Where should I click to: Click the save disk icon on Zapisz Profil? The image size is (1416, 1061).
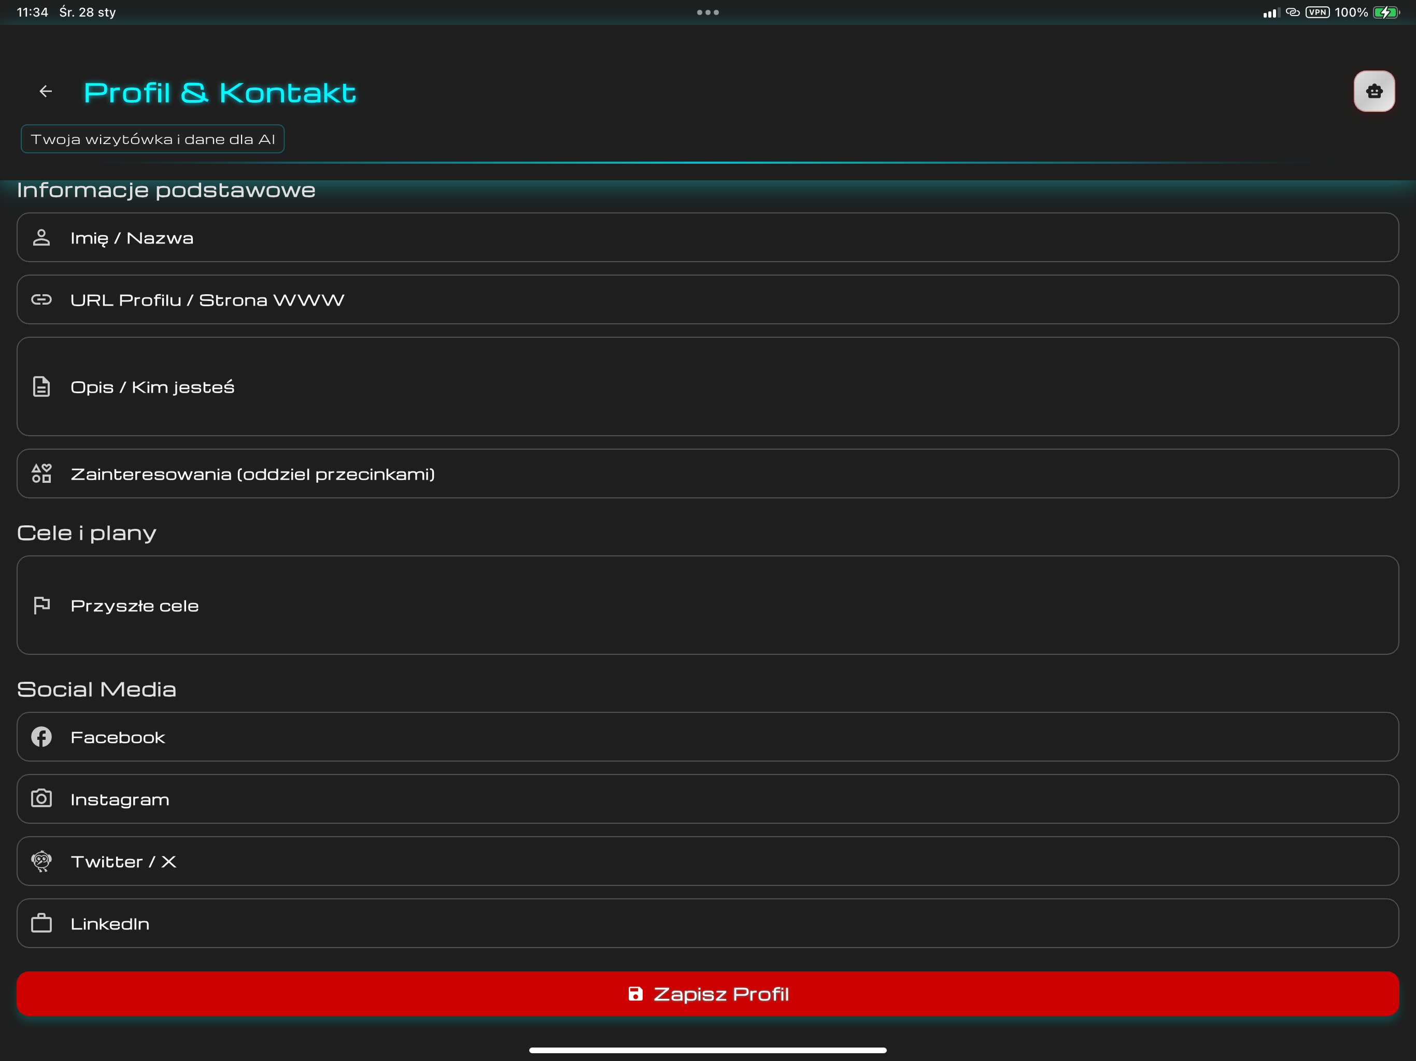pyautogui.click(x=635, y=994)
